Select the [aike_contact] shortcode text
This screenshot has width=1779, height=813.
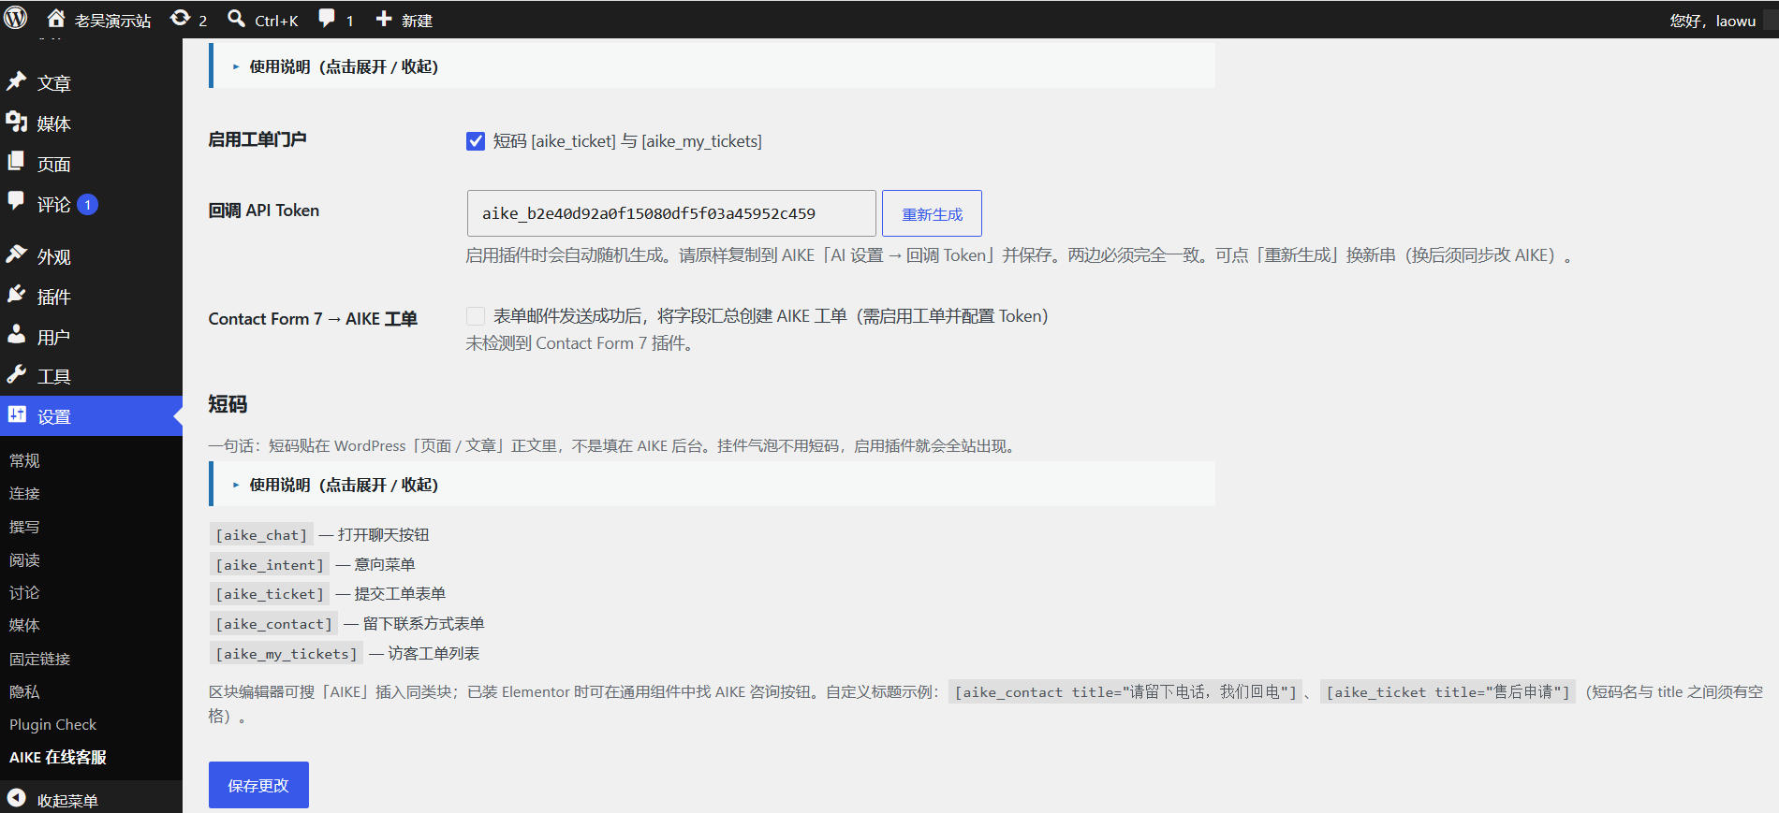tap(273, 624)
